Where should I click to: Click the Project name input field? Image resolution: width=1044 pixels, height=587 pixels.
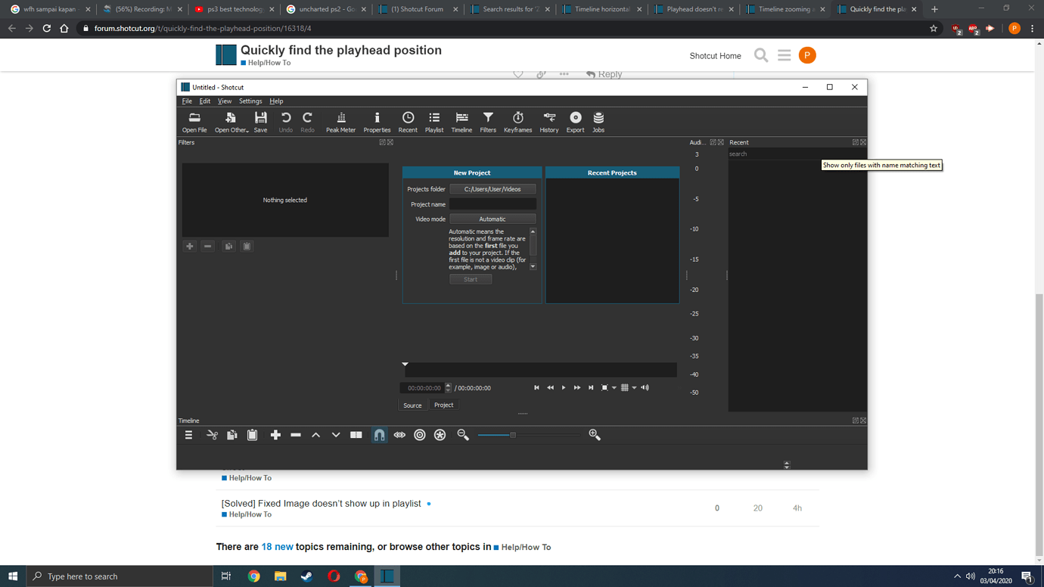click(x=492, y=203)
